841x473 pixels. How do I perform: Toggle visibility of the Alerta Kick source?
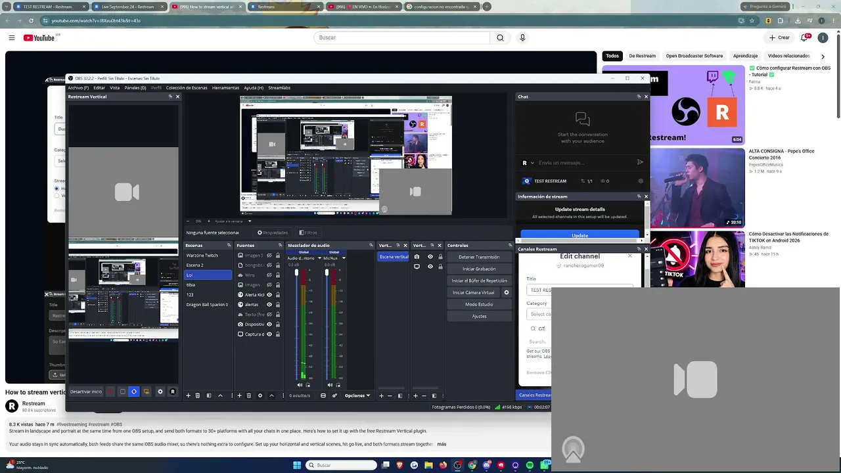(269, 295)
